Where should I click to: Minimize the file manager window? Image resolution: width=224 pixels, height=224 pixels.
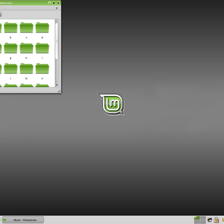[x=50, y=3]
